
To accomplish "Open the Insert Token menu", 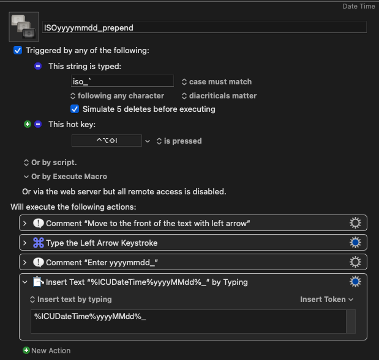I will coord(326,299).
